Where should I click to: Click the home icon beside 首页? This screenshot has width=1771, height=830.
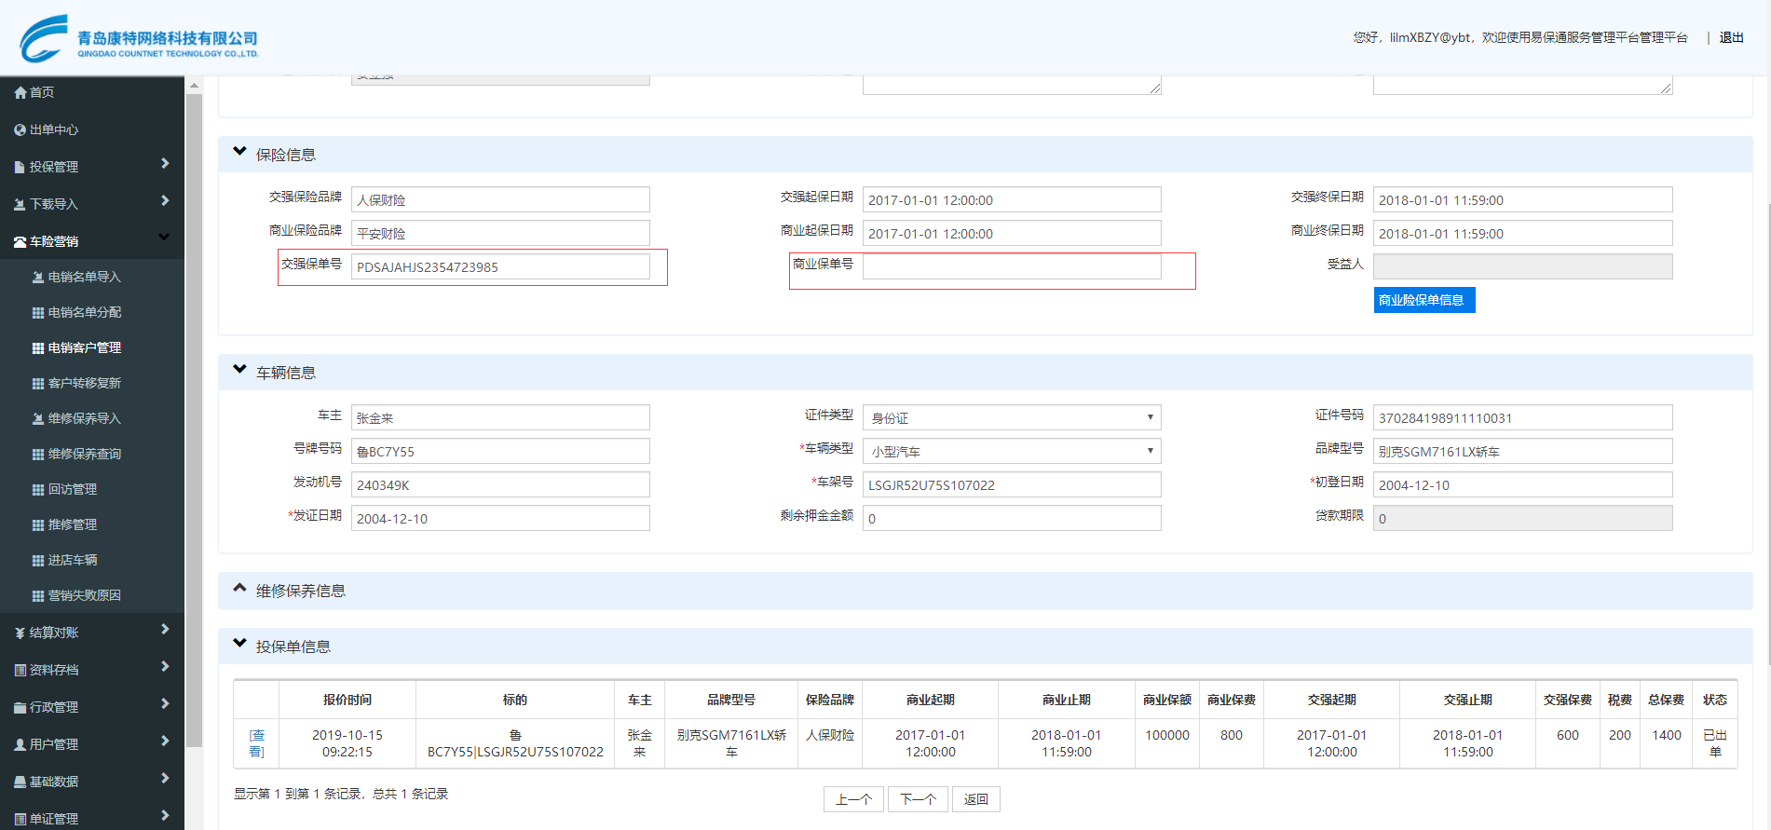pos(20,92)
